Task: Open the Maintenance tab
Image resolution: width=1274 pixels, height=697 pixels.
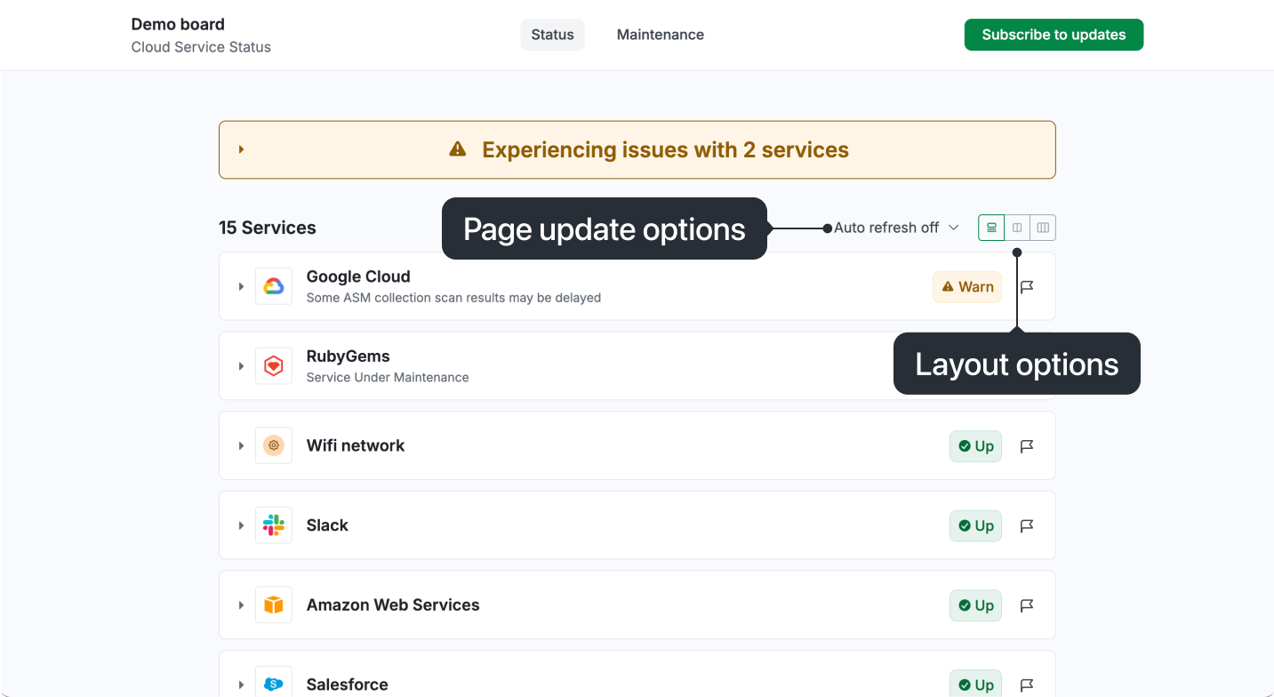Action: 660,35
